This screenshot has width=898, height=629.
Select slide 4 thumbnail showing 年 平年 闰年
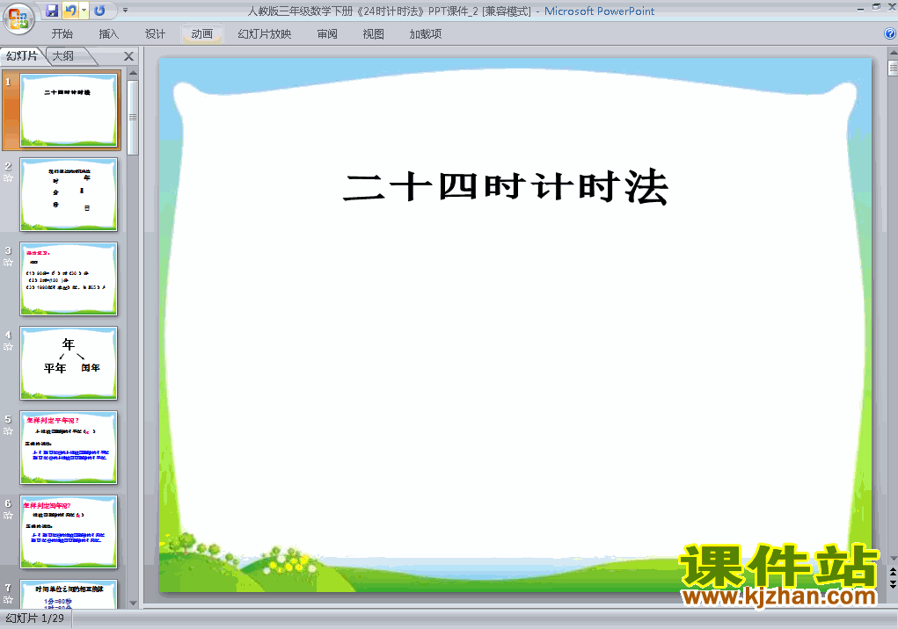coord(69,363)
